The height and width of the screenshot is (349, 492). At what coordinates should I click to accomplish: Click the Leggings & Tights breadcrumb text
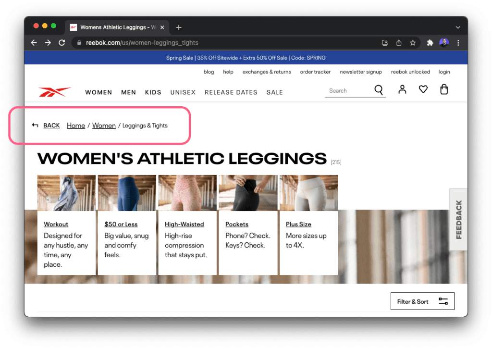(145, 125)
